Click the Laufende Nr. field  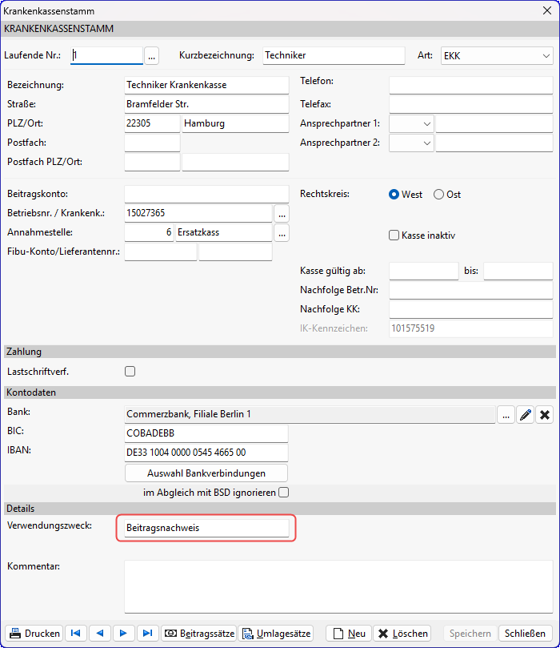(106, 55)
